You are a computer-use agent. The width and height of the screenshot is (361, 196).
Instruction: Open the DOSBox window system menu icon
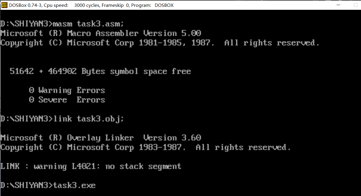point(4,5)
